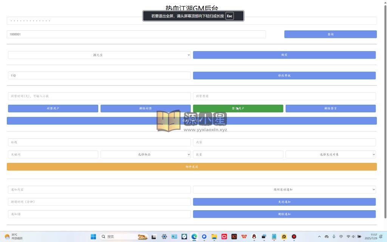Click the 修改等级 modify level button

[284, 76]
